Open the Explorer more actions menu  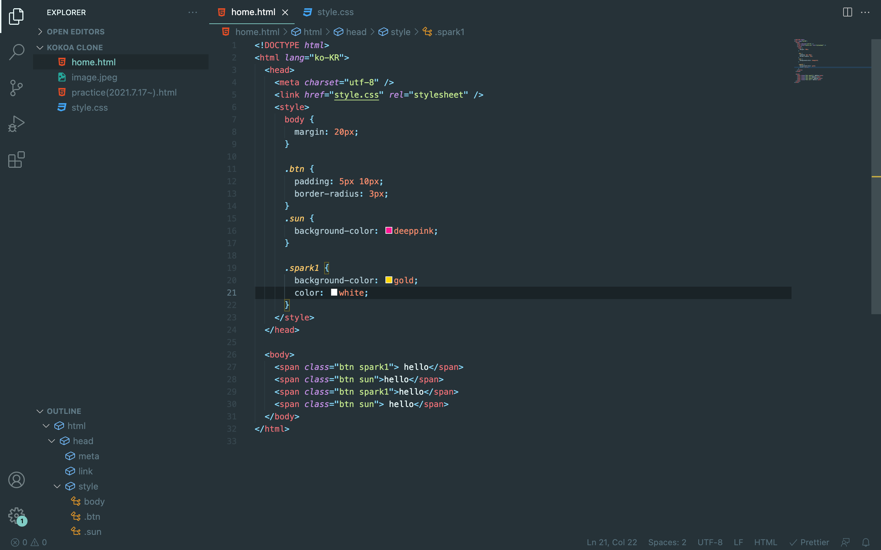pos(193,12)
